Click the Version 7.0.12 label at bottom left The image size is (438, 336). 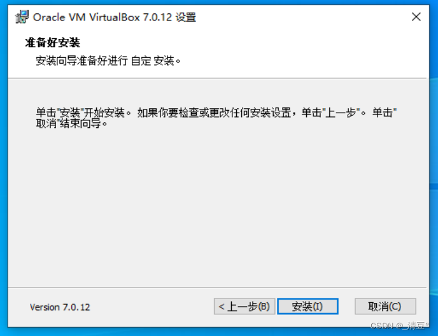60,307
